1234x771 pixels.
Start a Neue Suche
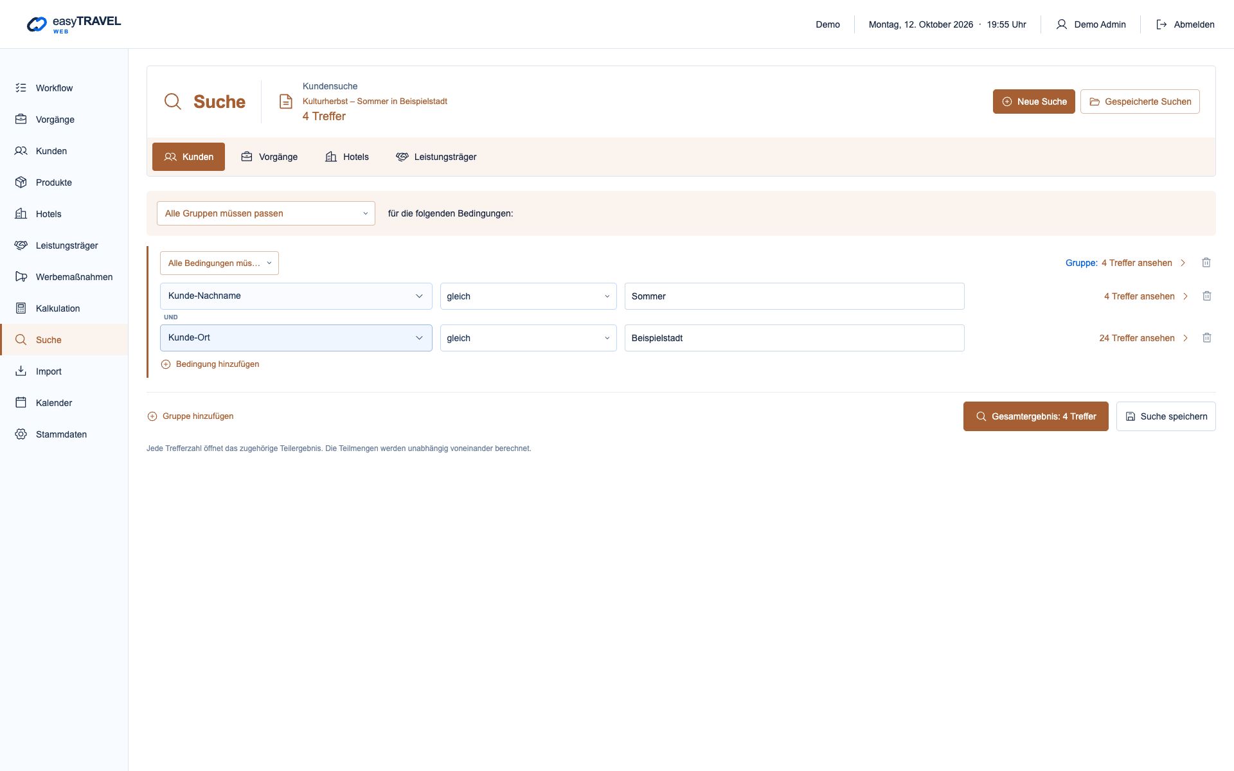[x=1034, y=102]
